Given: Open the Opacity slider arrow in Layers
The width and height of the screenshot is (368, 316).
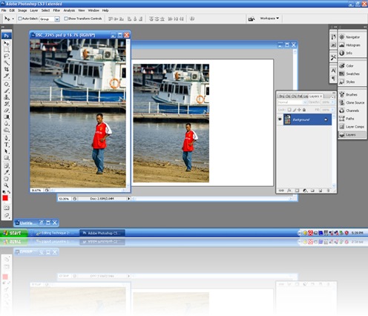Looking at the screenshot, I should pyautogui.click(x=333, y=102).
